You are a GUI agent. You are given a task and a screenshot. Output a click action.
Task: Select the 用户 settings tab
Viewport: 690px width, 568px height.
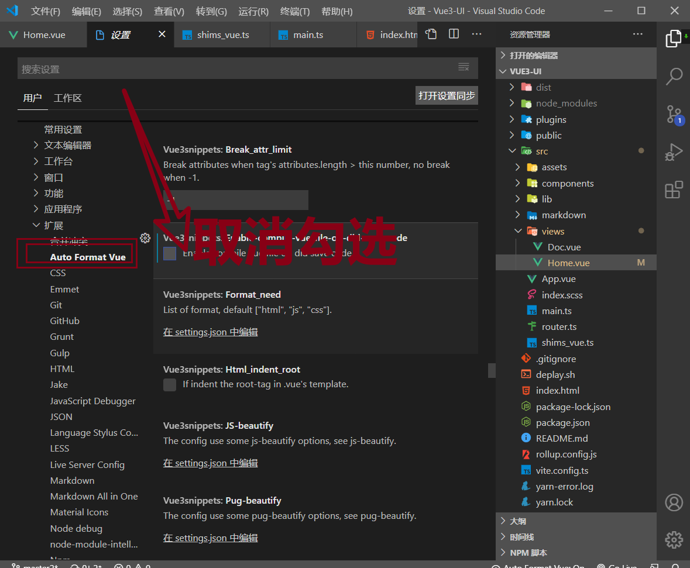(33, 98)
